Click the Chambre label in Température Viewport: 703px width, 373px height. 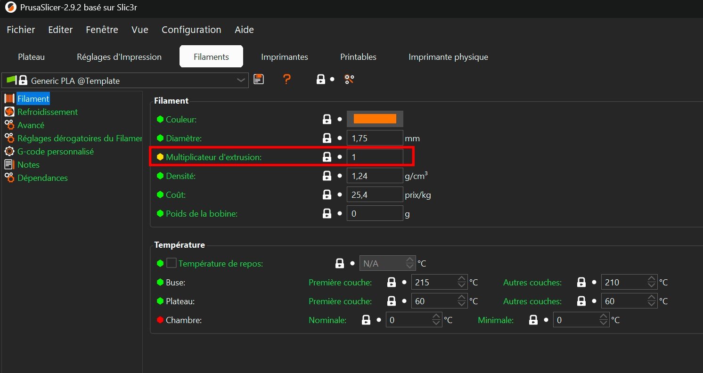(x=184, y=320)
